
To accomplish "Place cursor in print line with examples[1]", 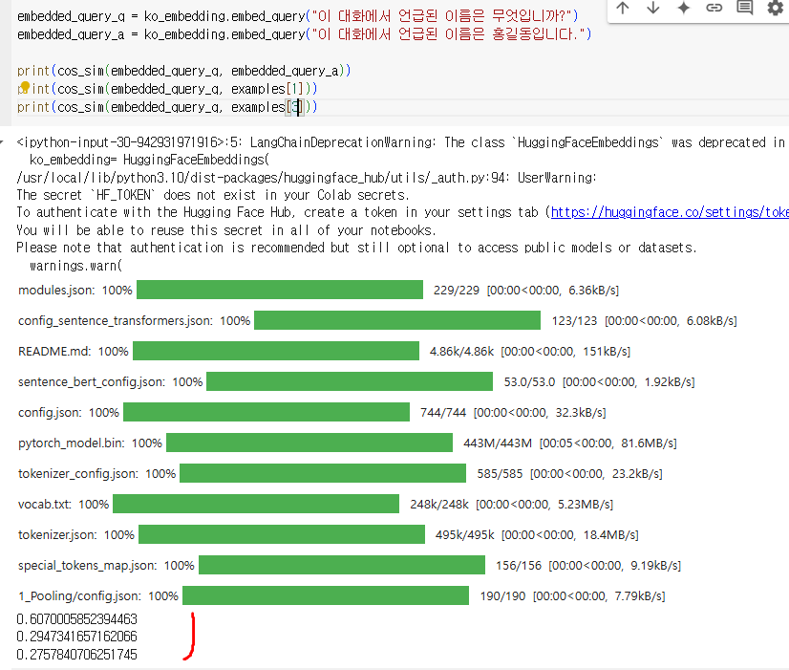I will pos(167,89).
